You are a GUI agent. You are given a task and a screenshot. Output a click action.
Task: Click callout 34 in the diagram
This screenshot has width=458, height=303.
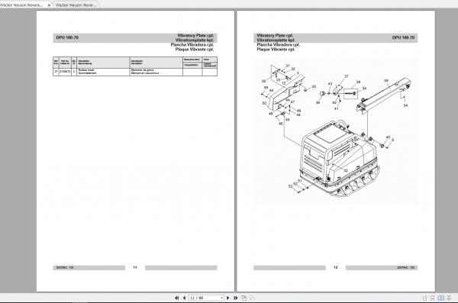pos(364,89)
